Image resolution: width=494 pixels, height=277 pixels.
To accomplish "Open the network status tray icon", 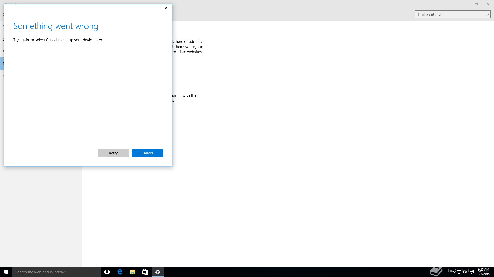I will tap(459, 272).
